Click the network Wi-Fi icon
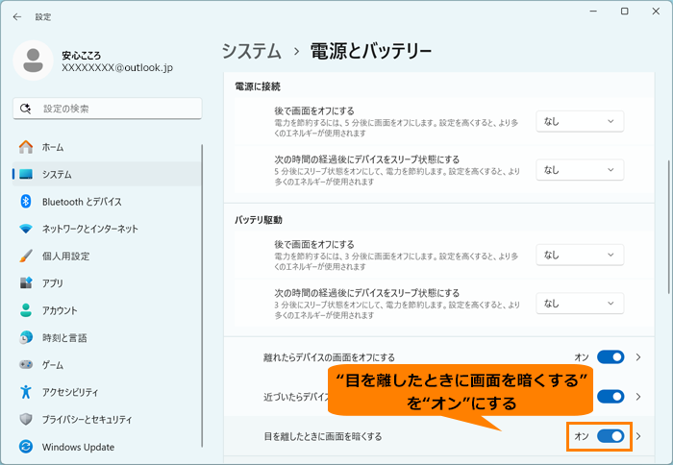673x465 pixels. [26, 229]
